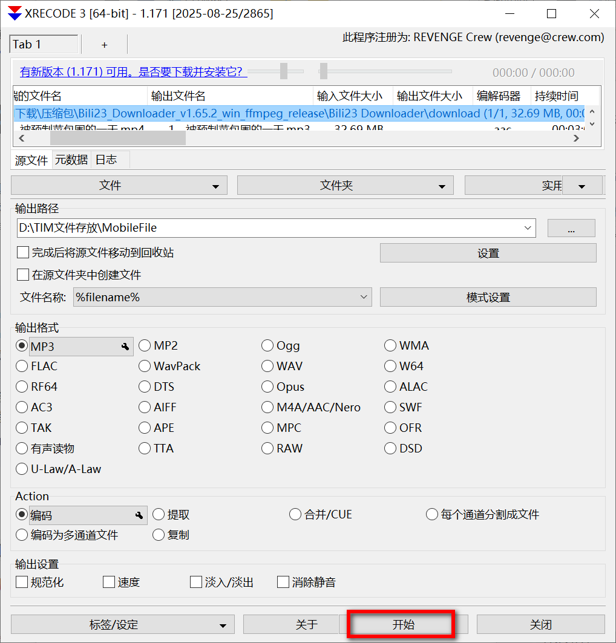This screenshot has width=616, height=643.
Task: Add a new tab with plus button
Action: pyautogui.click(x=105, y=45)
